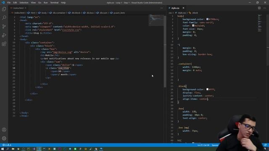Click the box-sizing: border-box line
This screenshot has width=269, height=151.
coord(198,54)
